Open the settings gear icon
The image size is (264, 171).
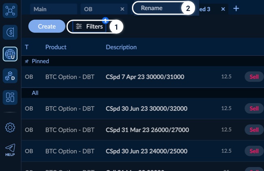click(x=10, y=127)
